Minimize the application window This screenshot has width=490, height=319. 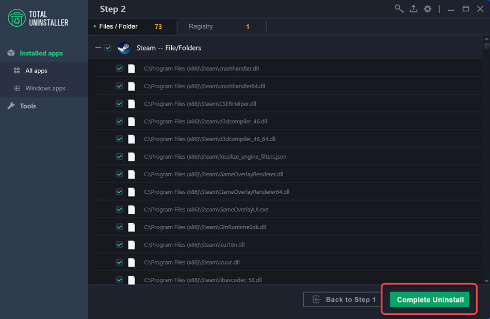[x=451, y=9]
